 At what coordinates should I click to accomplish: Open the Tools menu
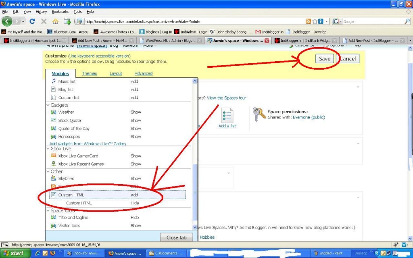(78, 12)
